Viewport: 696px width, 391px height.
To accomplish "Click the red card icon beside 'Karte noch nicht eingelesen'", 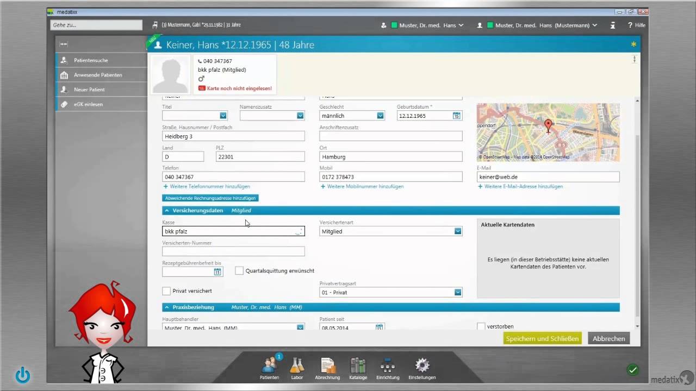I will 202,88.
